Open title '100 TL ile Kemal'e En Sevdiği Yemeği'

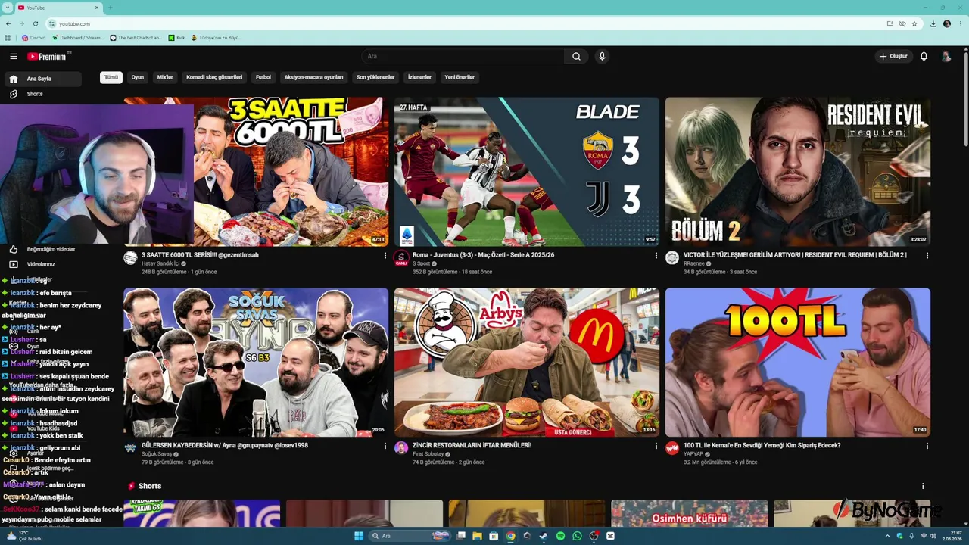762,446
